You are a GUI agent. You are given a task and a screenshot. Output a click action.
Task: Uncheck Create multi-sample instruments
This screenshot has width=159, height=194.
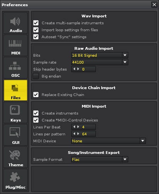36,23
